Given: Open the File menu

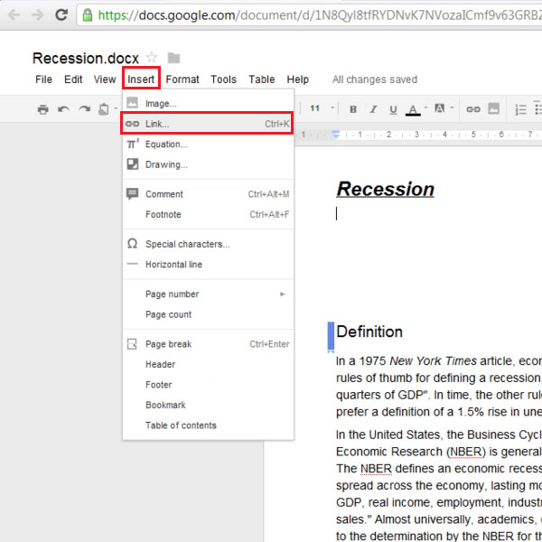Looking at the screenshot, I should click(x=43, y=79).
